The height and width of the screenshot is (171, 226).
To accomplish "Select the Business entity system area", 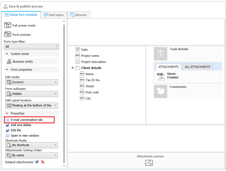I will 32,62.
